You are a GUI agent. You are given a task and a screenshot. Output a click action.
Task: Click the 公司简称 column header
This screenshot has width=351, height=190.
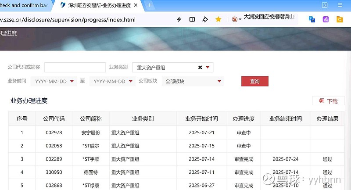[x=91, y=118]
